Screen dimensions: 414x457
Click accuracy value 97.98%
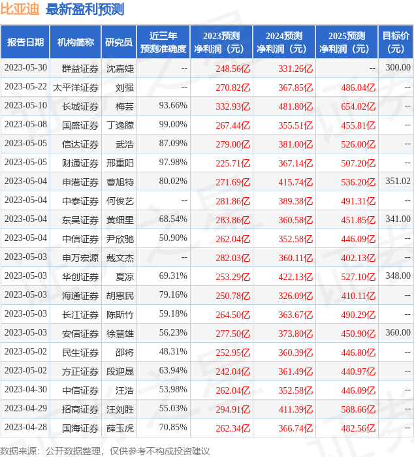point(173,163)
